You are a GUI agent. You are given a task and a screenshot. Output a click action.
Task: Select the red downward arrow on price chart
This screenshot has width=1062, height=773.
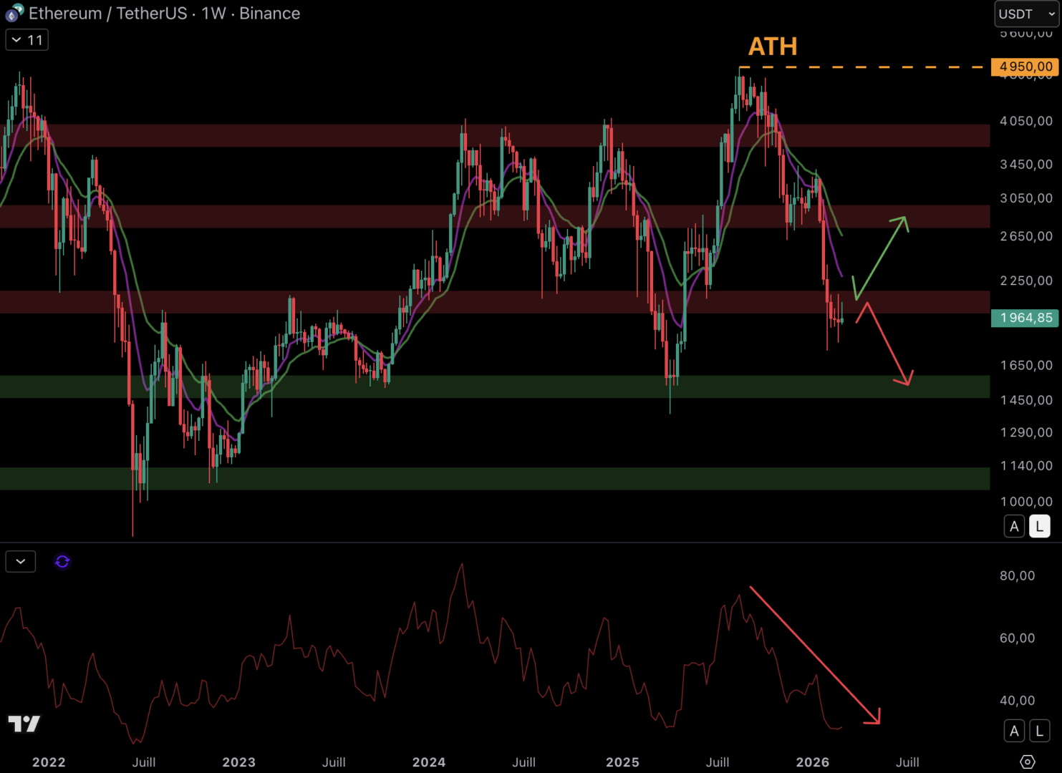(x=888, y=344)
